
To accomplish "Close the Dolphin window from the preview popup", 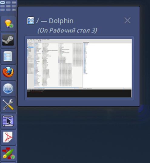I will (x=128, y=21).
